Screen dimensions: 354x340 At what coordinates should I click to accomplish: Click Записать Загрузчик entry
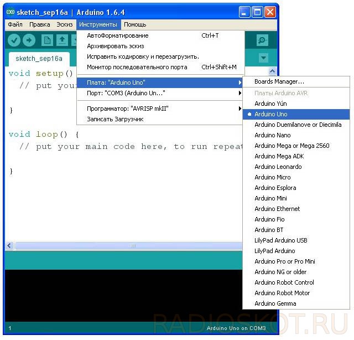[160, 119]
